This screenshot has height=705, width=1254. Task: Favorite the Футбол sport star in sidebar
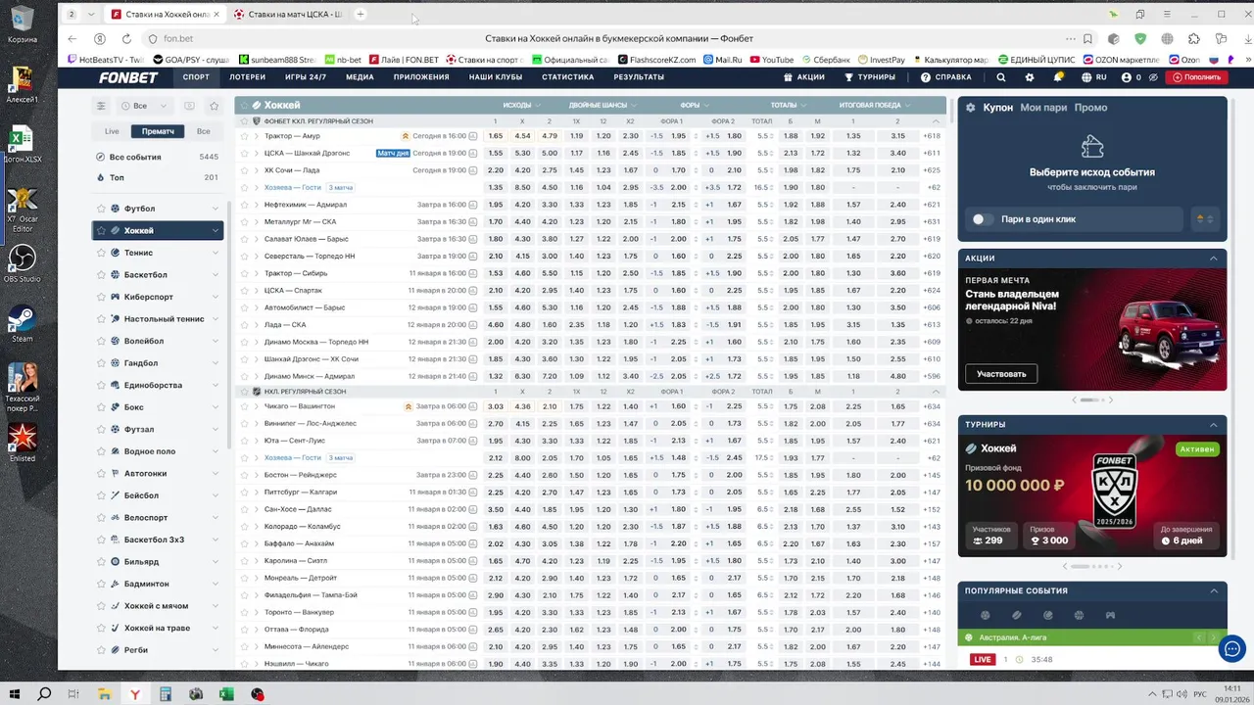pos(101,209)
